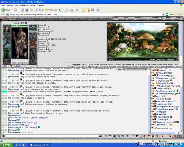This screenshot has width=184, height=147.
Task: Open the Безопасность game menu tab
Action: pyautogui.click(x=146, y=17)
